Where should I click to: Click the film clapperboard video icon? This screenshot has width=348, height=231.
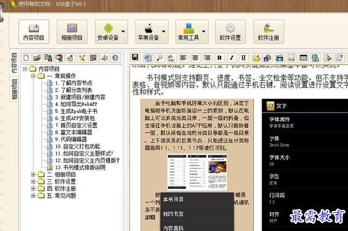[x=280, y=58]
